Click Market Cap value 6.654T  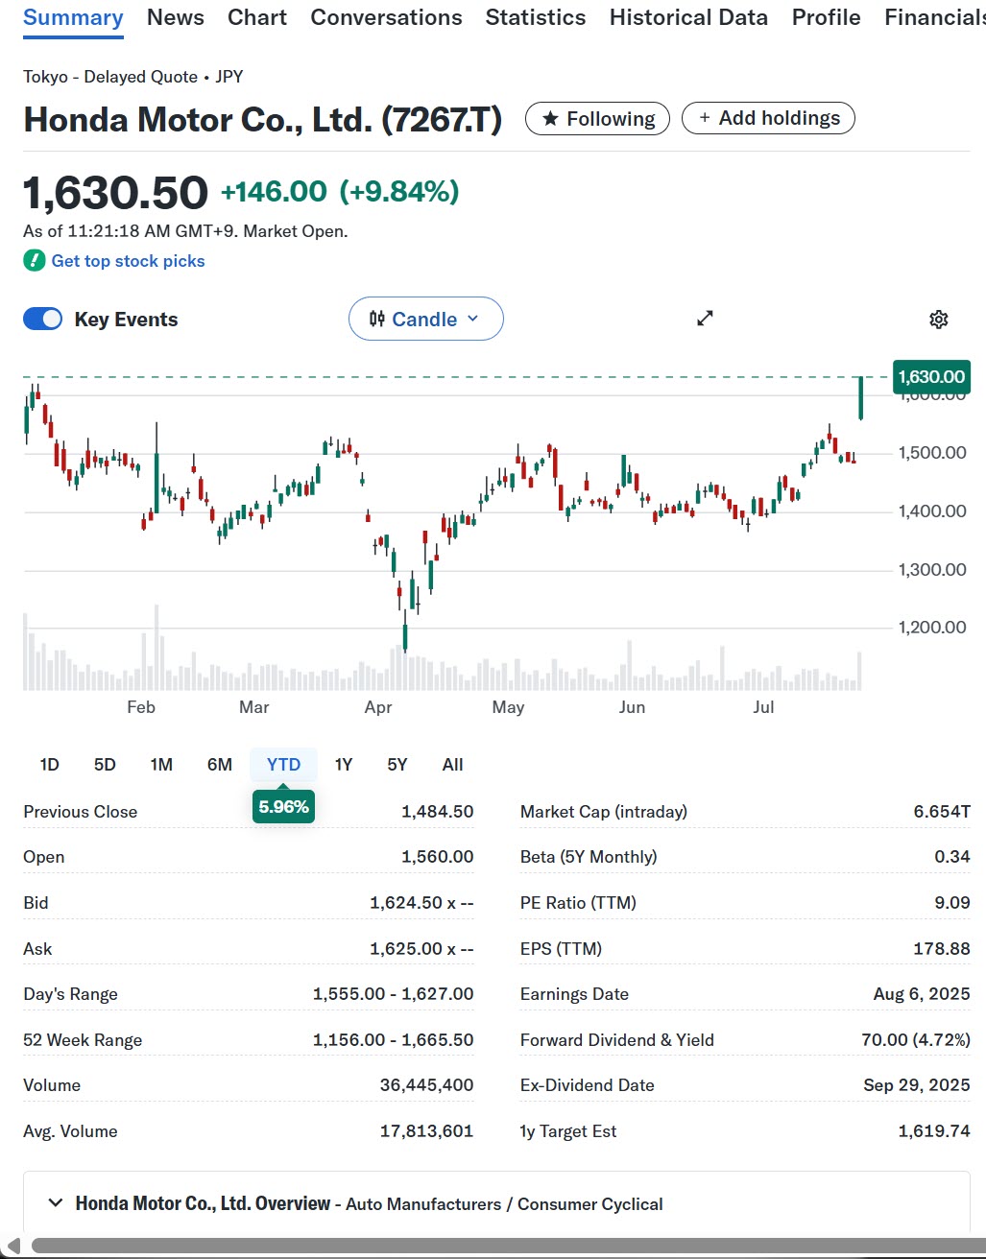[942, 812]
